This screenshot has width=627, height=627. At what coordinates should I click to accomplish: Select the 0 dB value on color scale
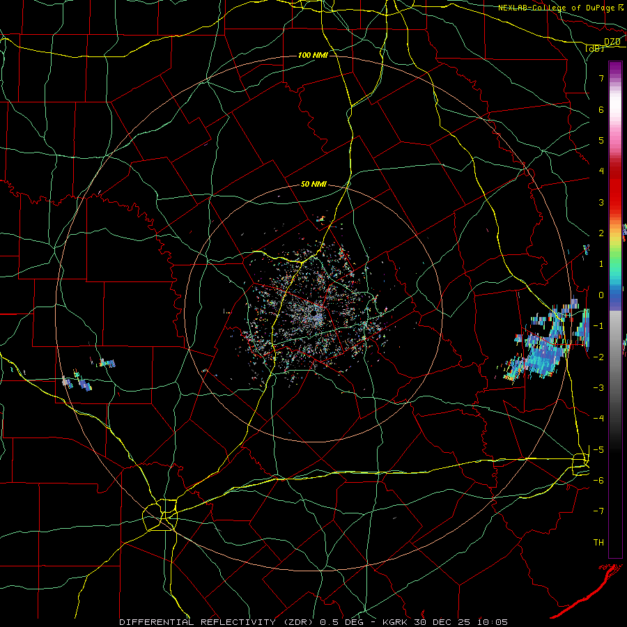click(x=601, y=295)
